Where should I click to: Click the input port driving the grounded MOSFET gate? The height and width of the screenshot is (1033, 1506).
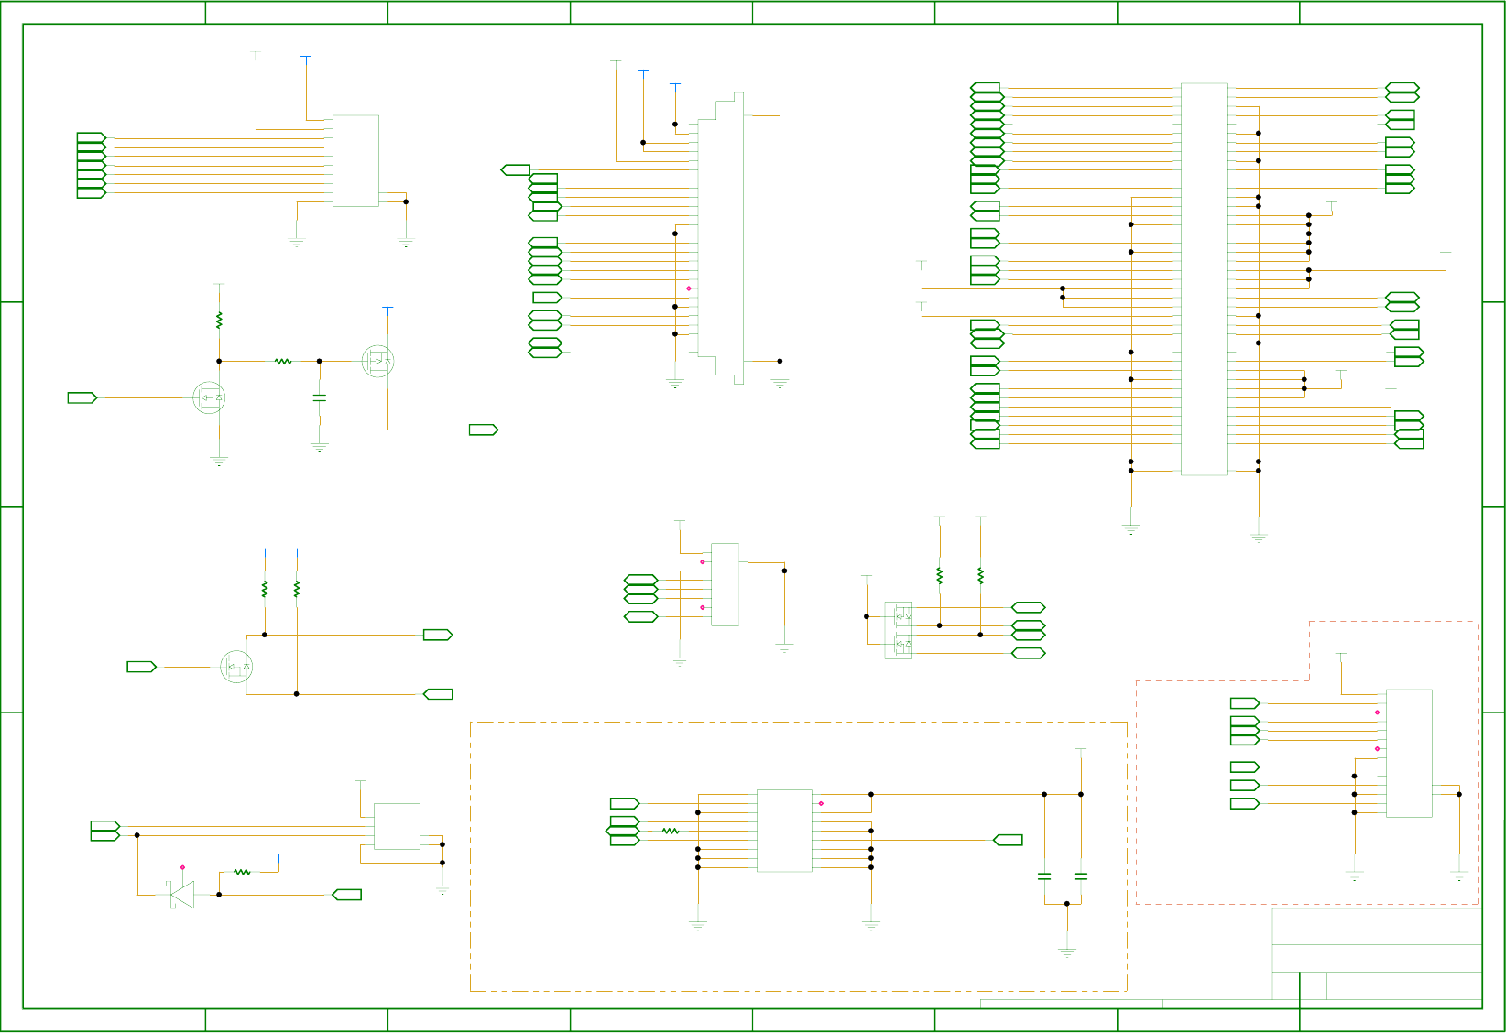[82, 398]
